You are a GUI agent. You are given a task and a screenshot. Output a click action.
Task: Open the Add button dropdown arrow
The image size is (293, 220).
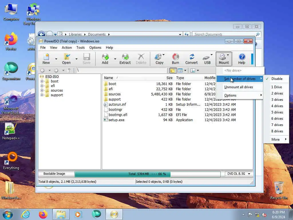pyautogui.click(x=115, y=59)
